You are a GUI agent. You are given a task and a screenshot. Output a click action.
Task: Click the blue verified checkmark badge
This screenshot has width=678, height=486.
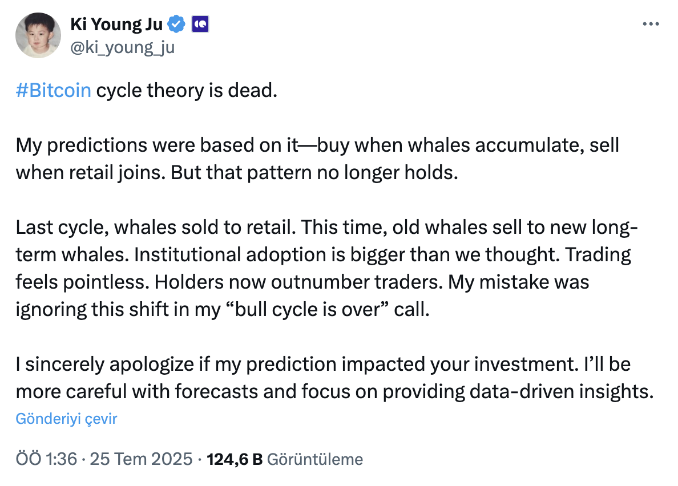[x=176, y=24]
